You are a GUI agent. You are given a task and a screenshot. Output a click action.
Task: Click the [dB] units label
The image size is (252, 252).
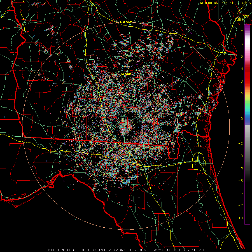point(239,19)
